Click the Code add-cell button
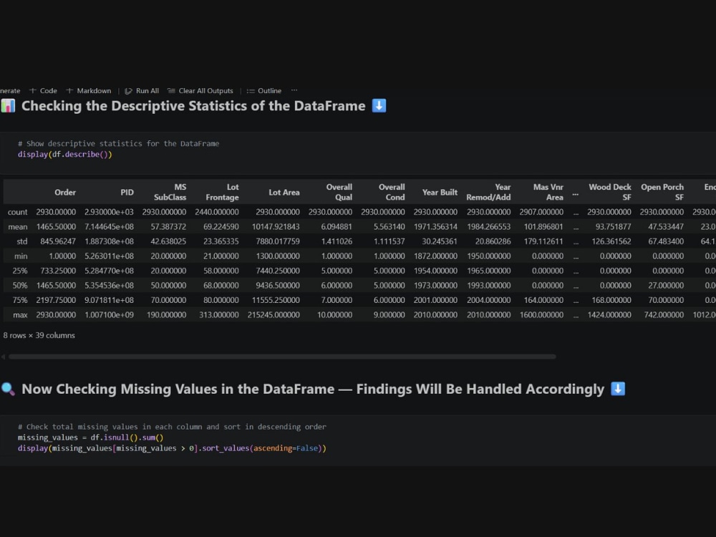This screenshot has width=716, height=537. (x=44, y=90)
